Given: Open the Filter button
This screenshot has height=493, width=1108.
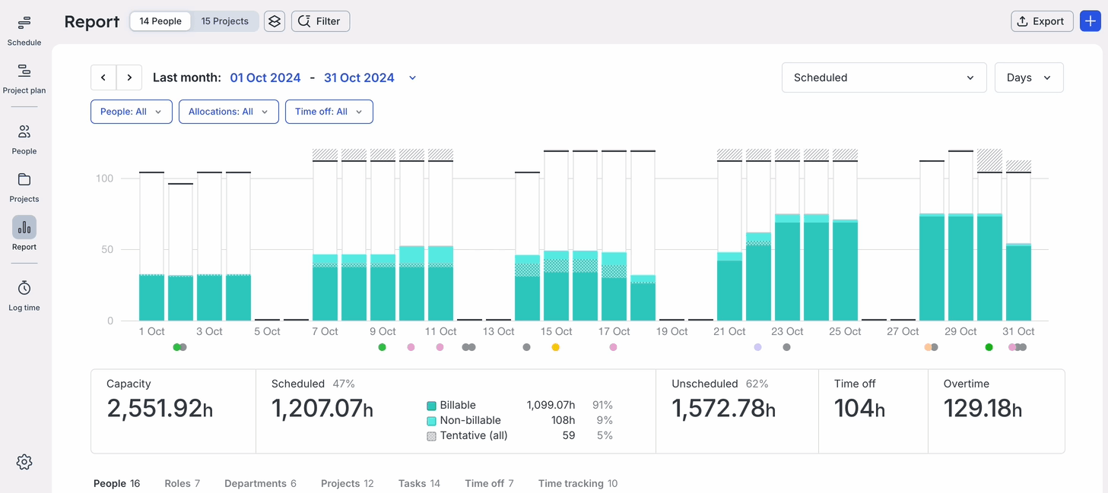Looking at the screenshot, I should coord(320,21).
